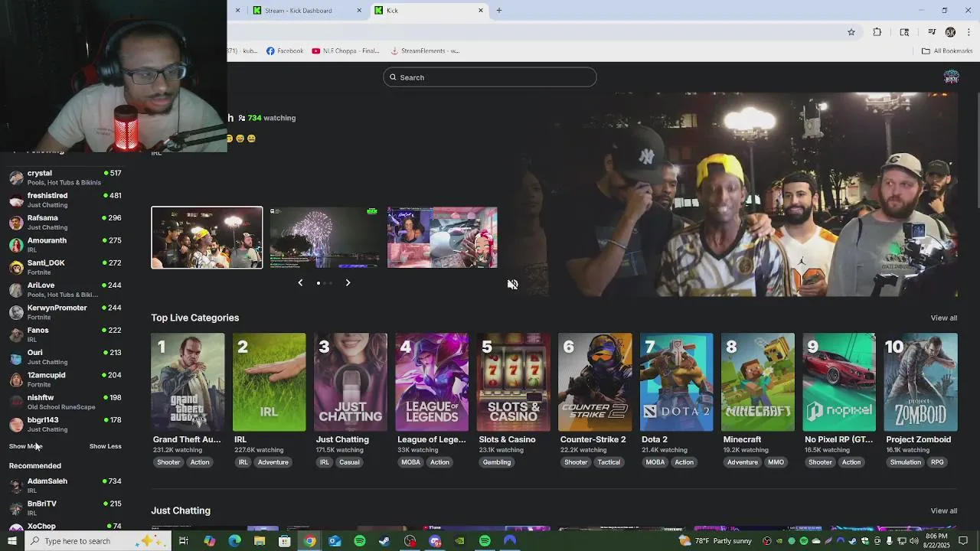This screenshot has width=980, height=551.
Task: Bookmark this page with the star icon
Action: point(851,32)
